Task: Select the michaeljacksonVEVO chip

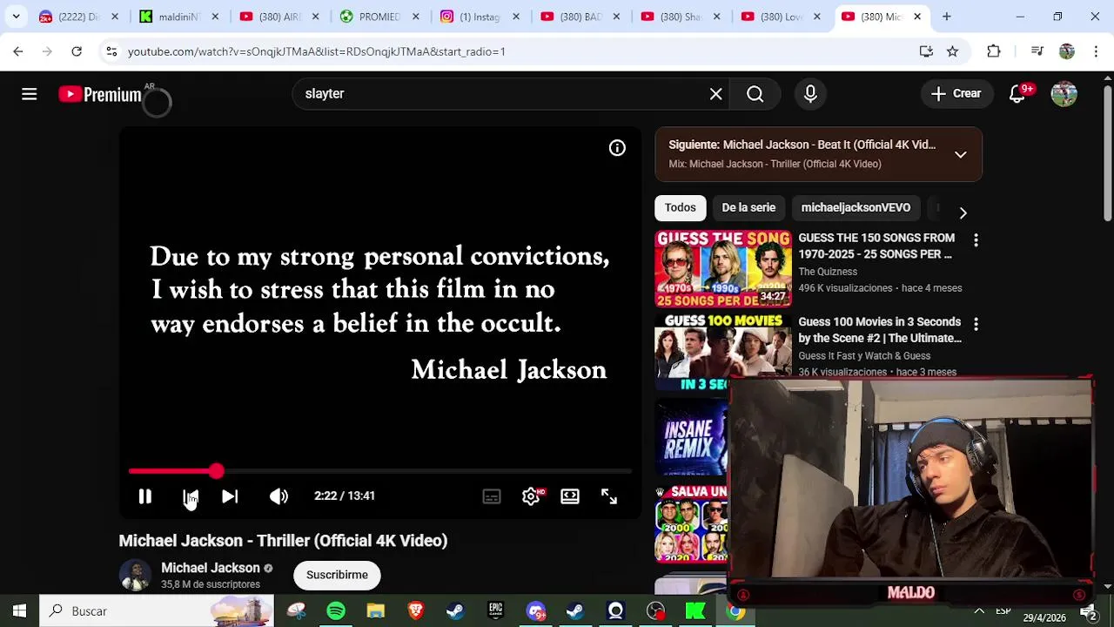Action: 856,207
